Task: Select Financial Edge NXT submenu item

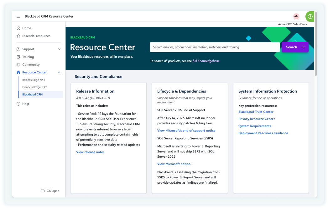Action: [x=34, y=87]
